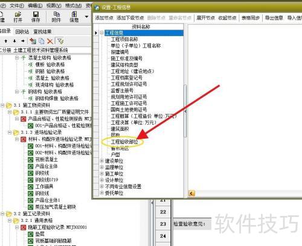Expand the 不同专业信息设置 node
Viewport: 302px width, 246px height.
[x=102, y=186]
